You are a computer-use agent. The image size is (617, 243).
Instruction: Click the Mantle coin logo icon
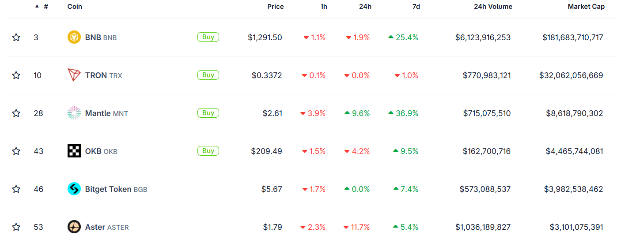pos(74,113)
